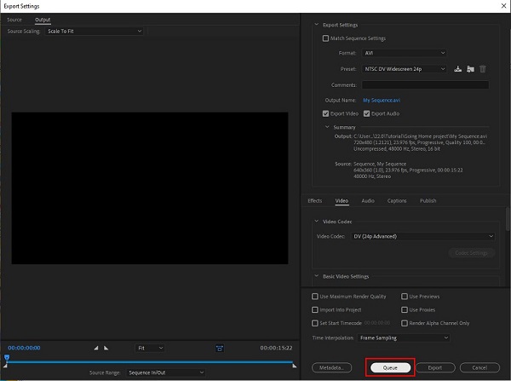511x381 pixels.
Task: Switch to the Audio tab
Action: click(368, 200)
